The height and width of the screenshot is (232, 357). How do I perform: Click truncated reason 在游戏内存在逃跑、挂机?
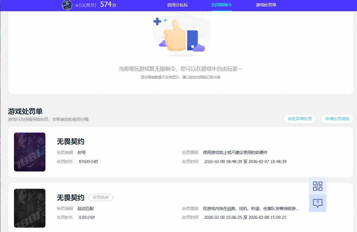[x=251, y=209]
